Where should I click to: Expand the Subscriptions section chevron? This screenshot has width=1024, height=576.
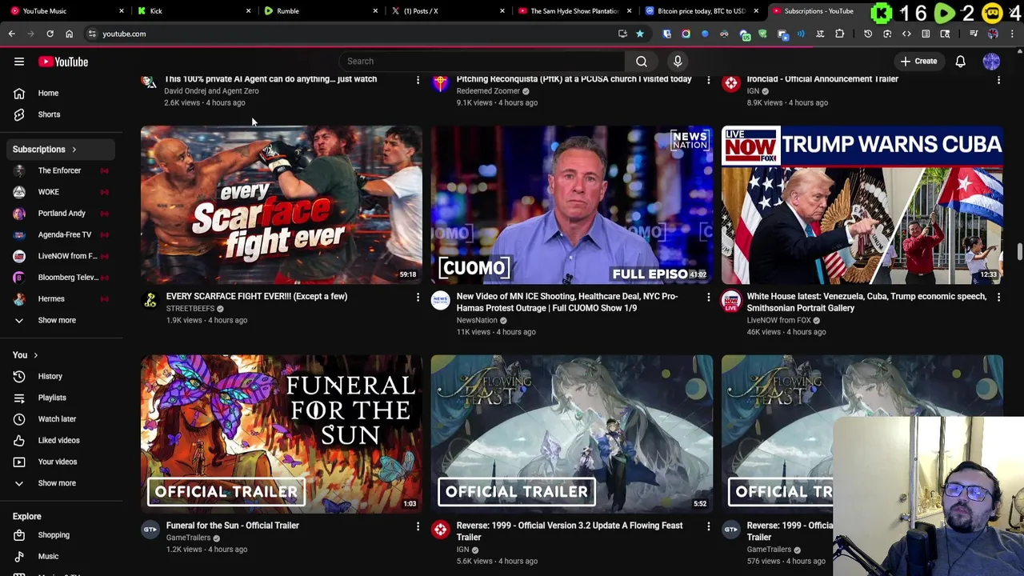click(x=74, y=150)
